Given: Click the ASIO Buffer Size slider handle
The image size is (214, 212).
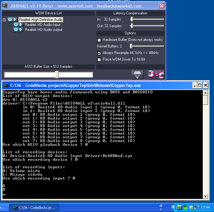Looking at the screenshot, I should 57,75.
